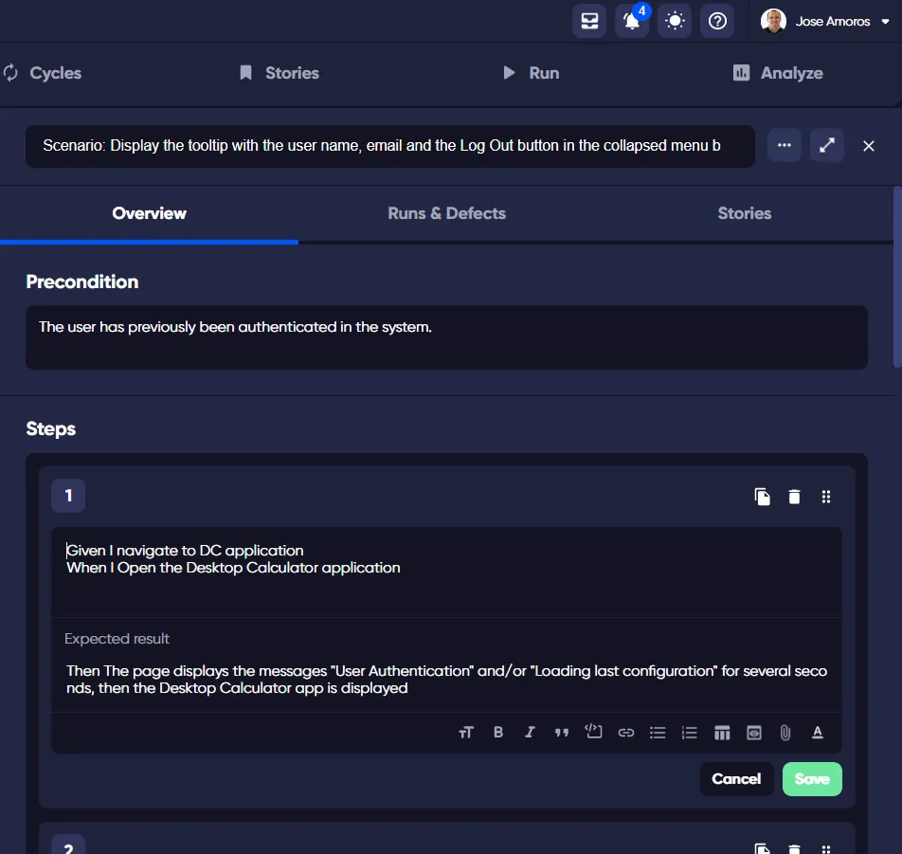Screen dimensions: 902x854
Task: Open the inbox tray icon
Action: 589,21
